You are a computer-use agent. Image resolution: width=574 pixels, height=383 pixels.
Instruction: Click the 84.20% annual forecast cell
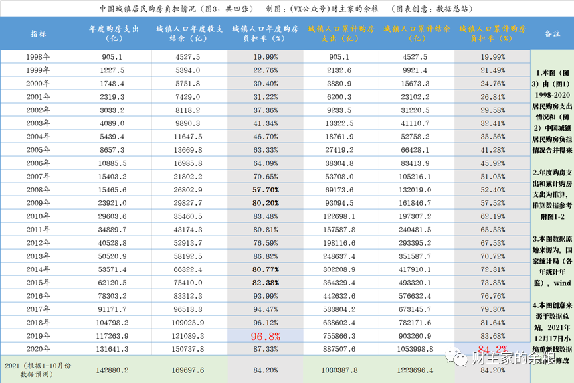(x=266, y=370)
